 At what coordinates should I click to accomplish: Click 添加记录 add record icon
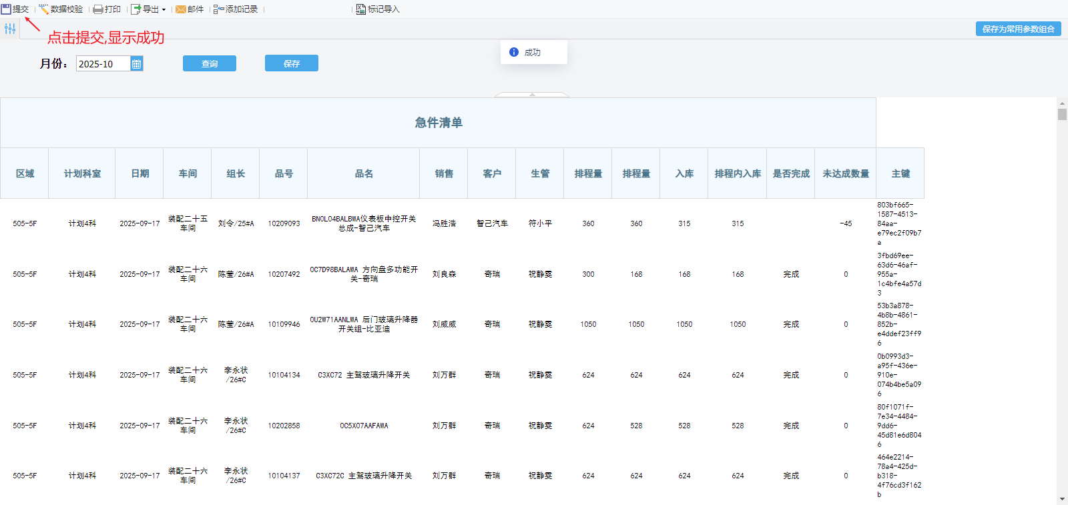tap(219, 9)
